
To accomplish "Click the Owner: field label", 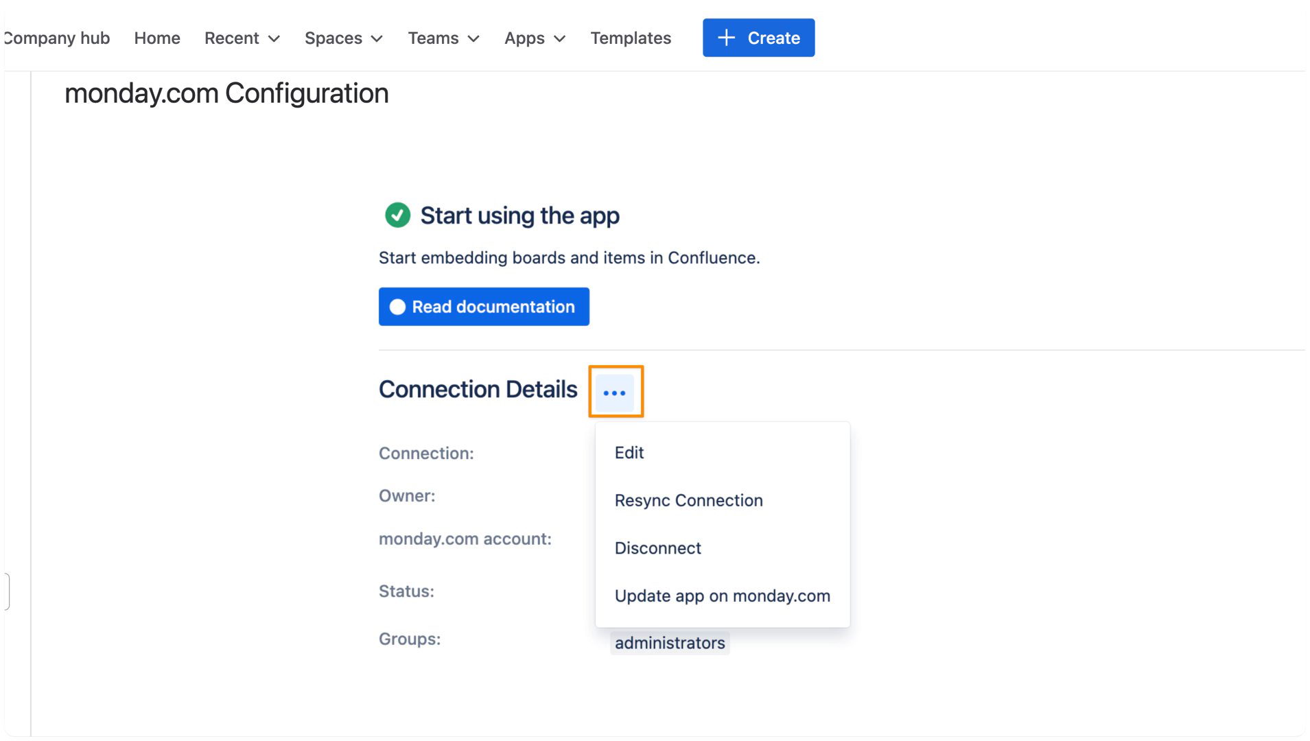I will tap(407, 496).
